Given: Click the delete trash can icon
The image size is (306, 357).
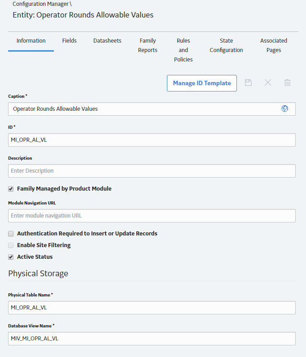Looking at the screenshot, I should [x=287, y=83].
